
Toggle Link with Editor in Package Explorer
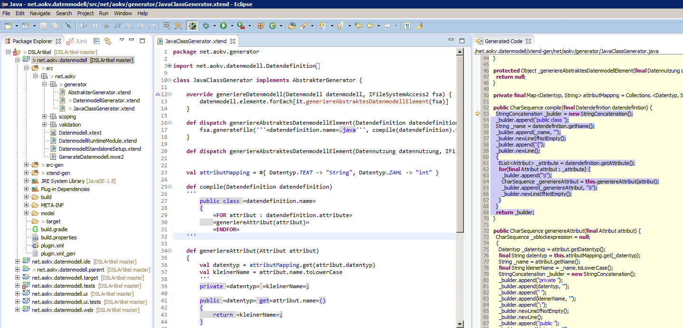pyautogui.click(x=108, y=41)
